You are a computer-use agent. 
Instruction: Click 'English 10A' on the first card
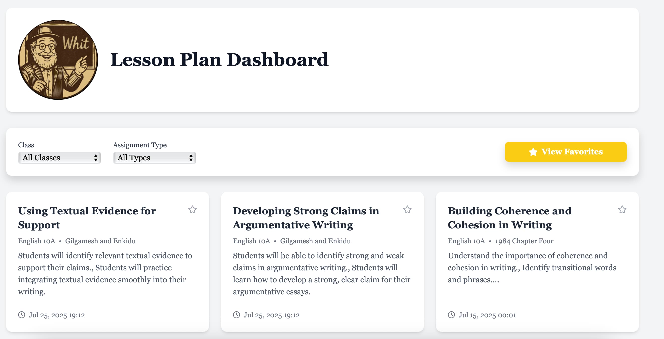tap(36, 241)
